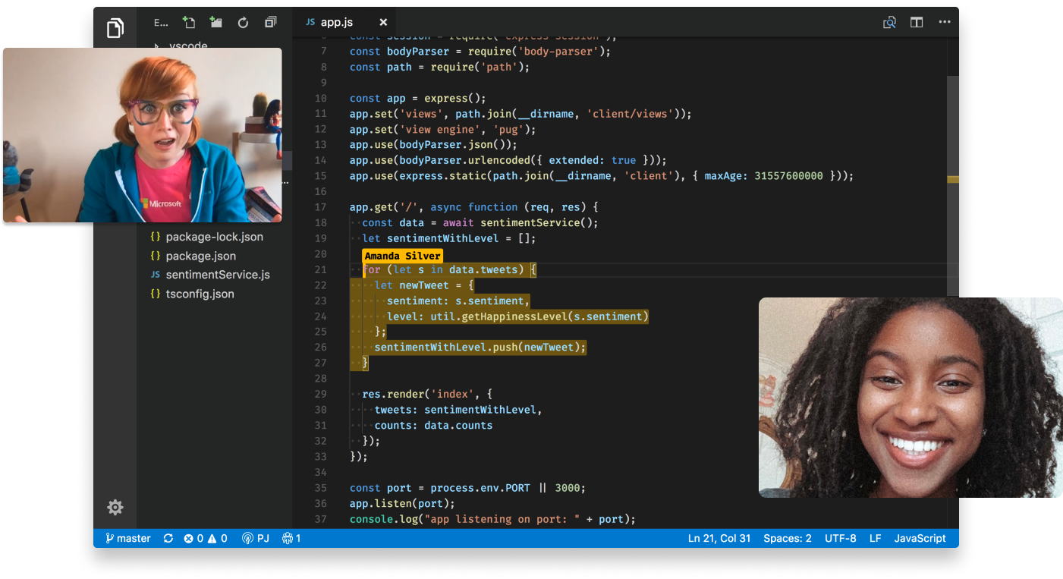
Task: Click the 'sentimentWithLevel.push(newTweet);' line
Action: pyautogui.click(x=480, y=347)
